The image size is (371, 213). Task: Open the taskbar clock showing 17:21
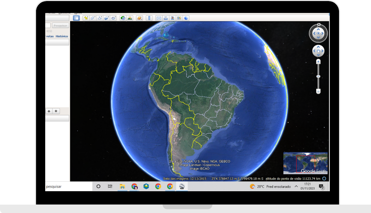click(x=308, y=186)
